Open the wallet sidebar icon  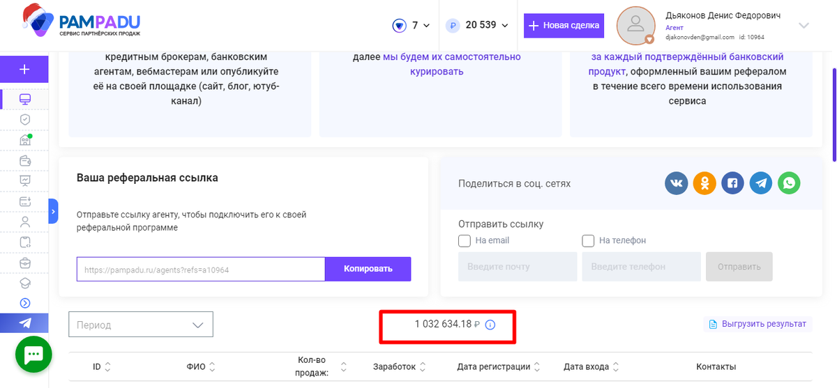pyautogui.click(x=25, y=161)
